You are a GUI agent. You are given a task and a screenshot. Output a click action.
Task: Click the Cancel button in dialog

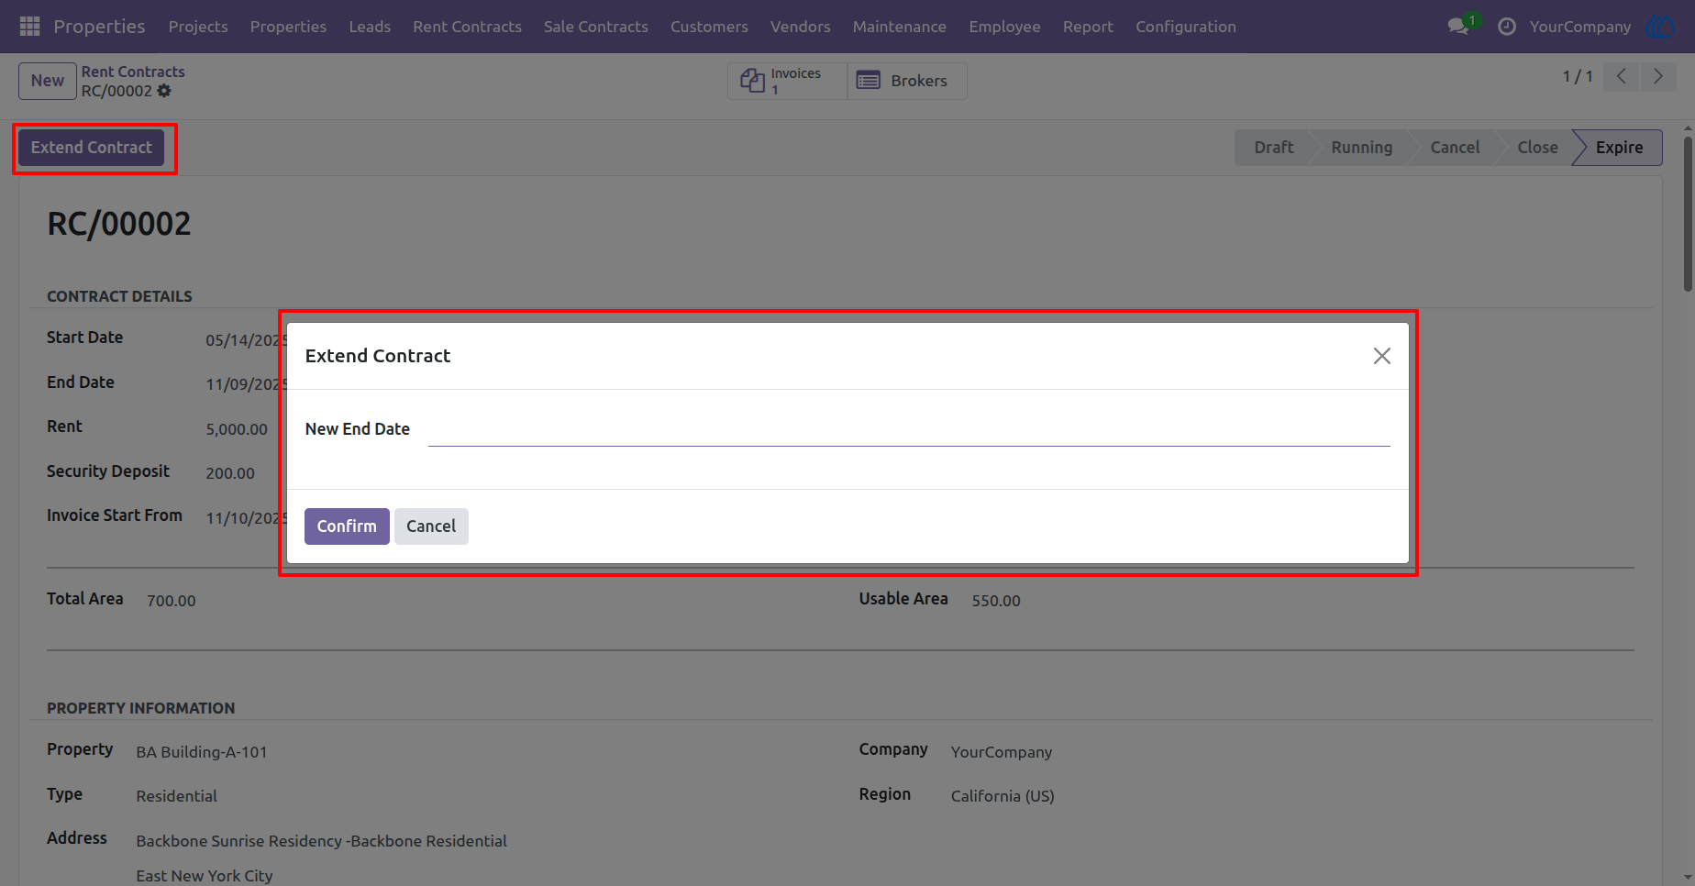[x=431, y=526]
